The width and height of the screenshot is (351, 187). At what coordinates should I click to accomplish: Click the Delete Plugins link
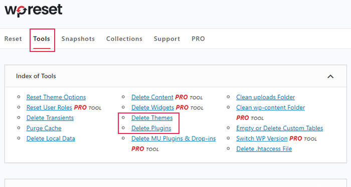(x=151, y=128)
